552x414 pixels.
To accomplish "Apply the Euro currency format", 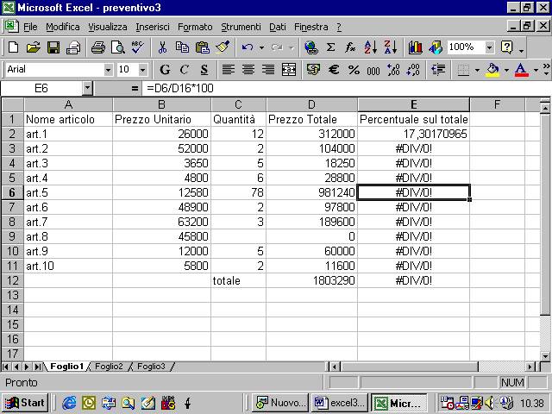I will pos(333,69).
